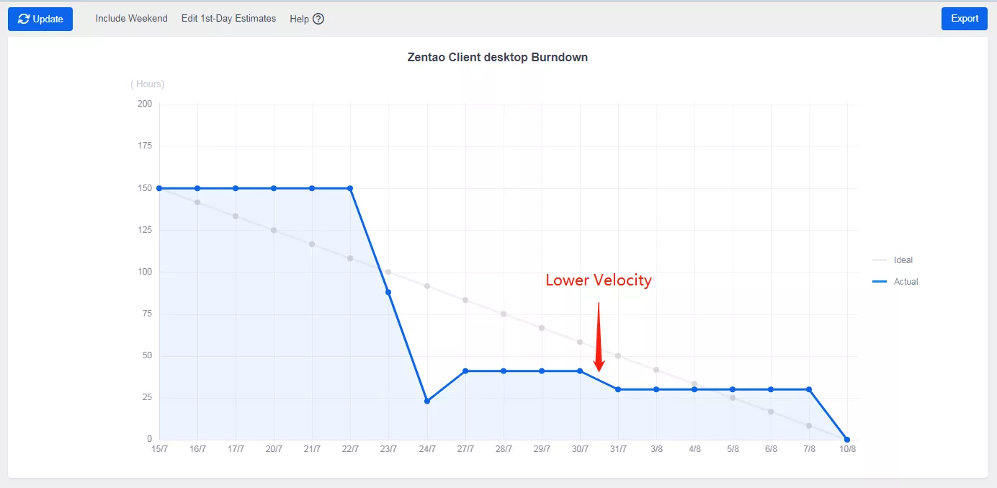Click the Zentao Client desktop Burndown title
The image size is (997, 488).
[498, 57]
